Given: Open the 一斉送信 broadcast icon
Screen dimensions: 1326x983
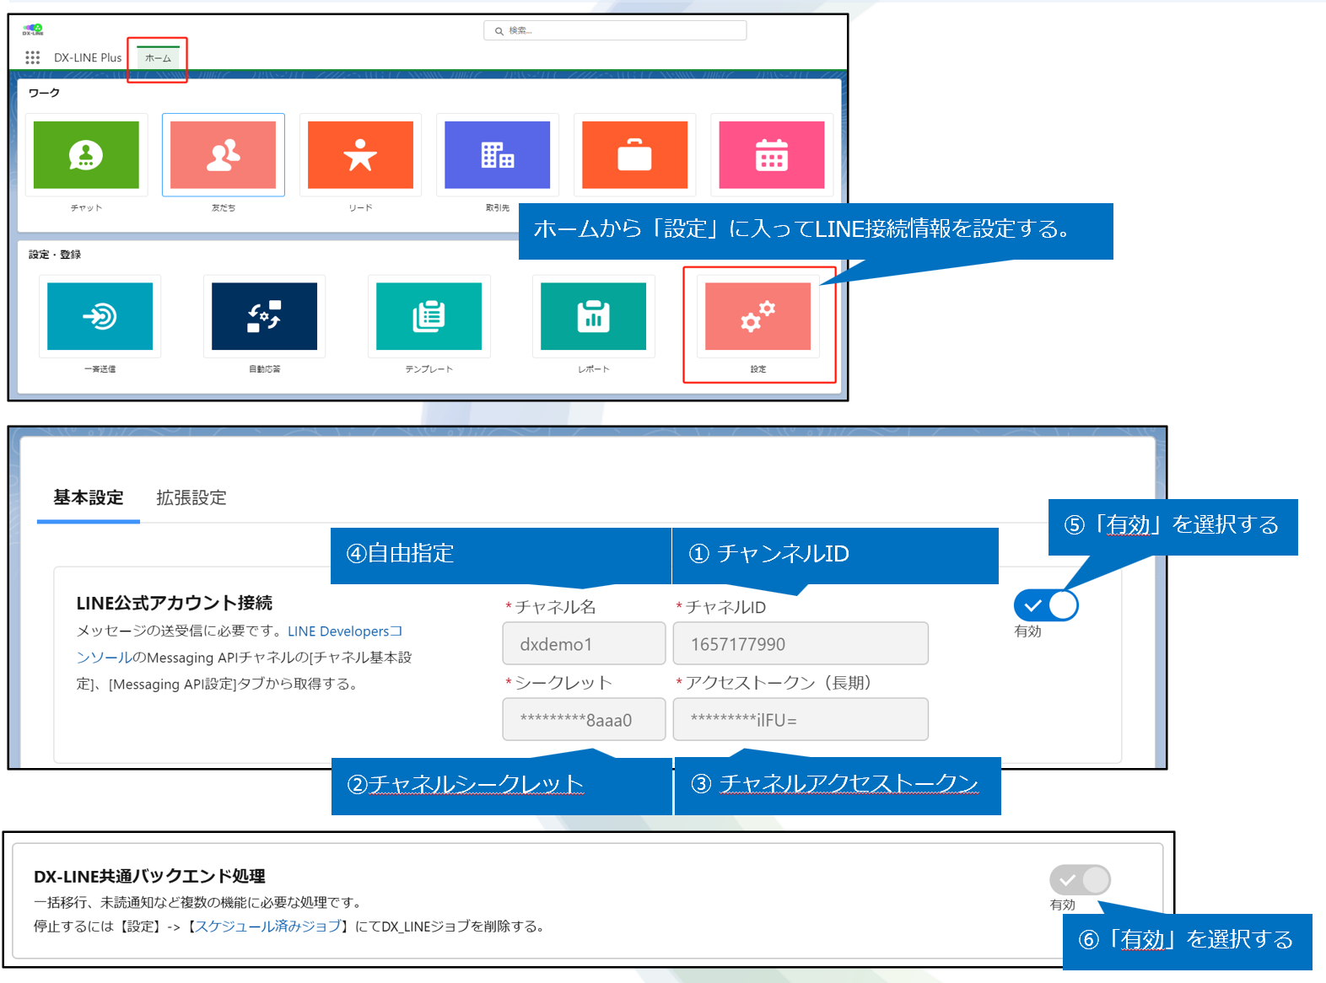Looking at the screenshot, I should point(100,316).
